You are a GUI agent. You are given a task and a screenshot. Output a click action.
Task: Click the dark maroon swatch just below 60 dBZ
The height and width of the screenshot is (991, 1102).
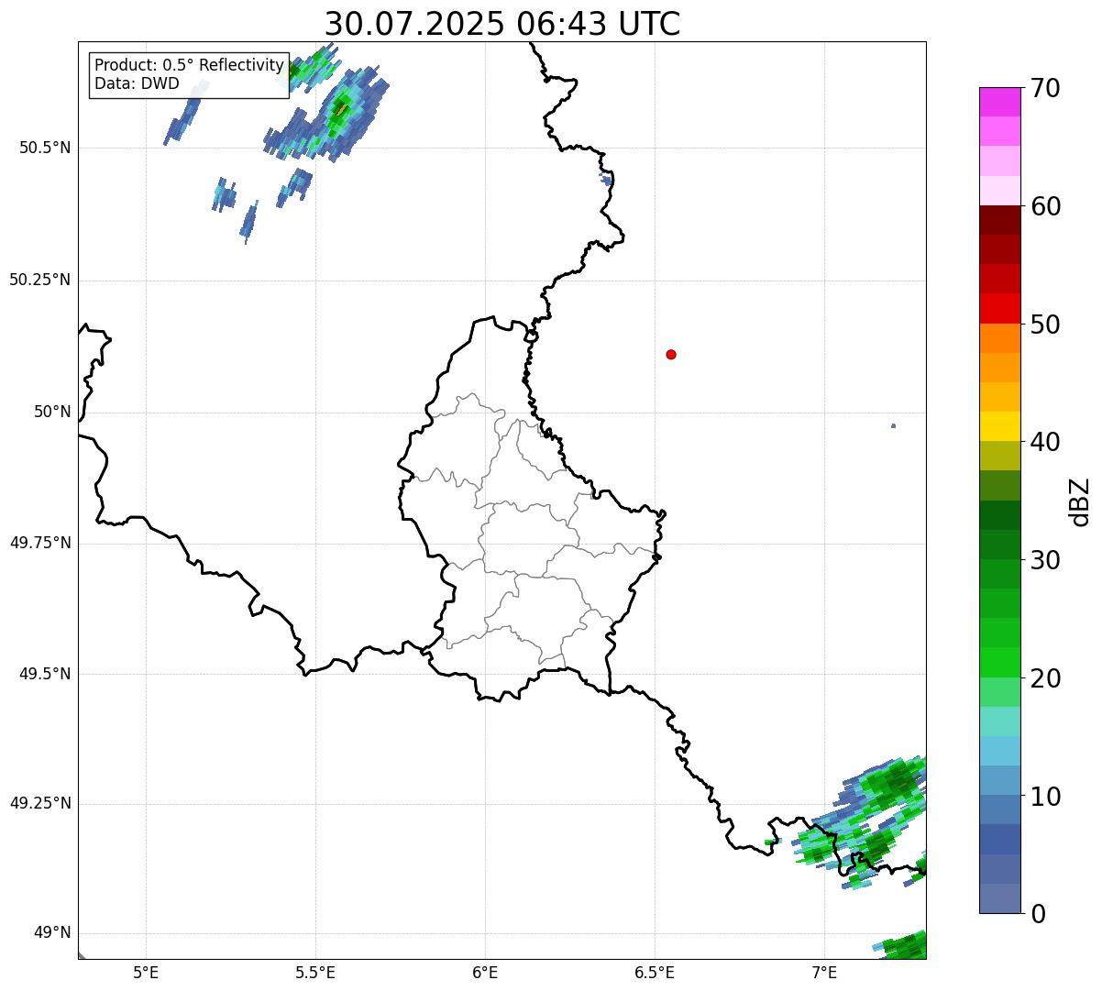point(999,220)
